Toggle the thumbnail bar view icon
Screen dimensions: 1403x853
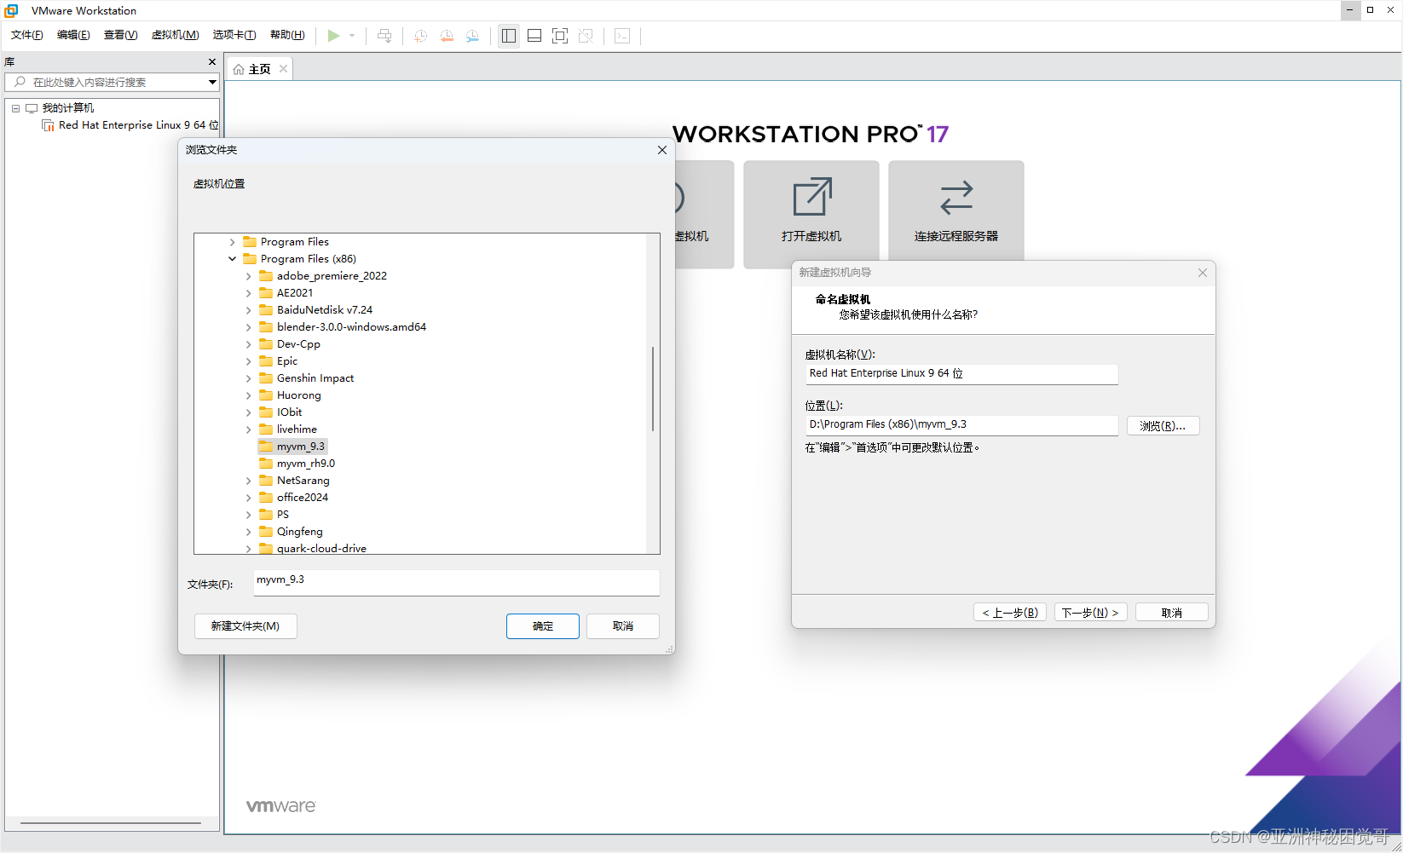[534, 36]
